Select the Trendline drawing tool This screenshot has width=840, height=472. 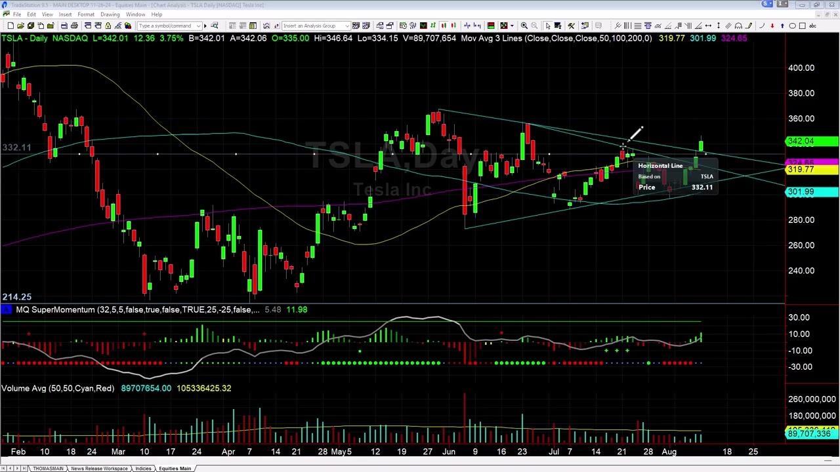coord(618,26)
